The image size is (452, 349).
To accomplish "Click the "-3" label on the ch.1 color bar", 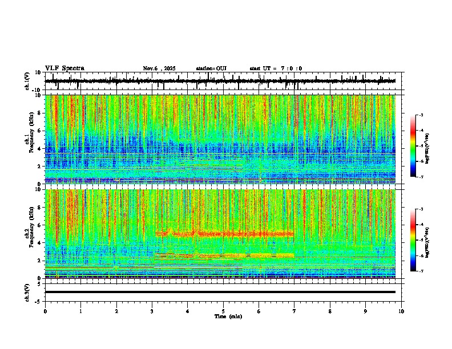I will pyautogui.click(x=421, y=115).
